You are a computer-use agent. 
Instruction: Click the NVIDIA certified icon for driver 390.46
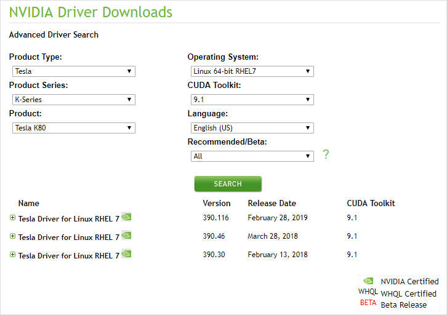tap(126, 236)
